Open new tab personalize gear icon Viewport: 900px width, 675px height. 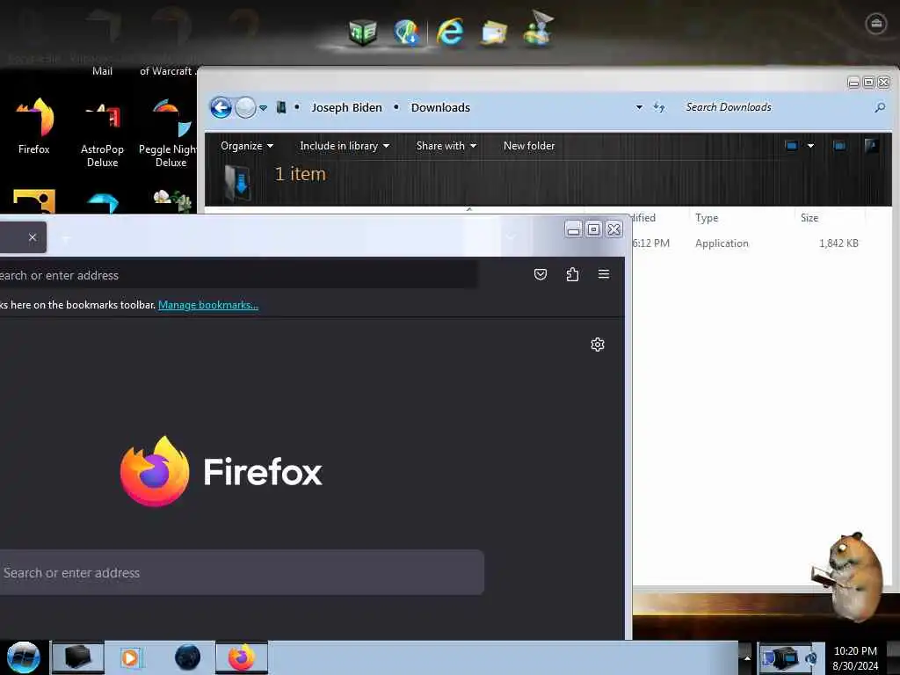coord(598,345)
